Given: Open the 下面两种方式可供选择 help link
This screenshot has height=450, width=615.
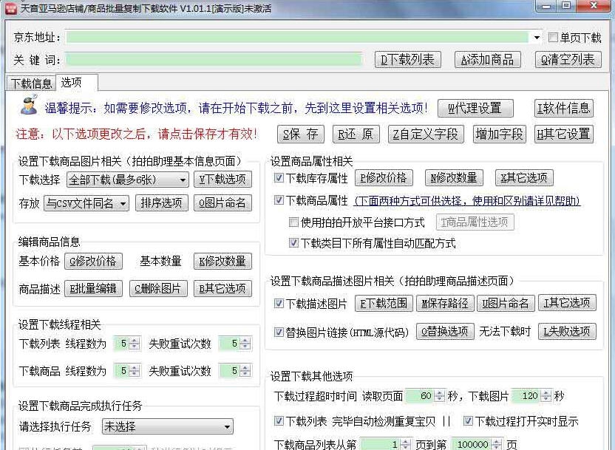Looking at the screenshot, I should pyautogui.click(x=466, y=201).
